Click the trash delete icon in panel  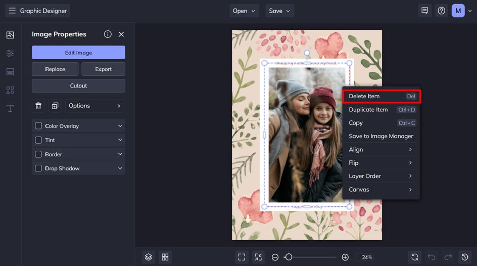(38, 106)
